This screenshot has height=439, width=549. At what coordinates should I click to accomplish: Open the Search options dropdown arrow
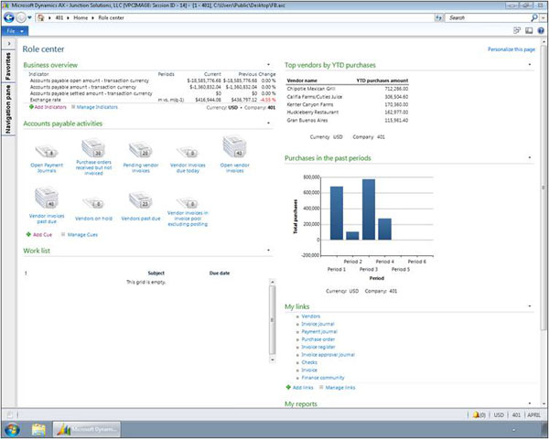[x=544, y=17]
